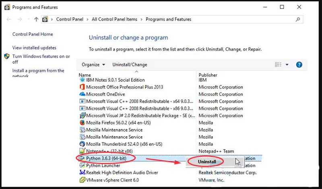This screenshot has width=322, height=189.
Task: Open help with the blue question icon
Action: click(x=299, y=64)
